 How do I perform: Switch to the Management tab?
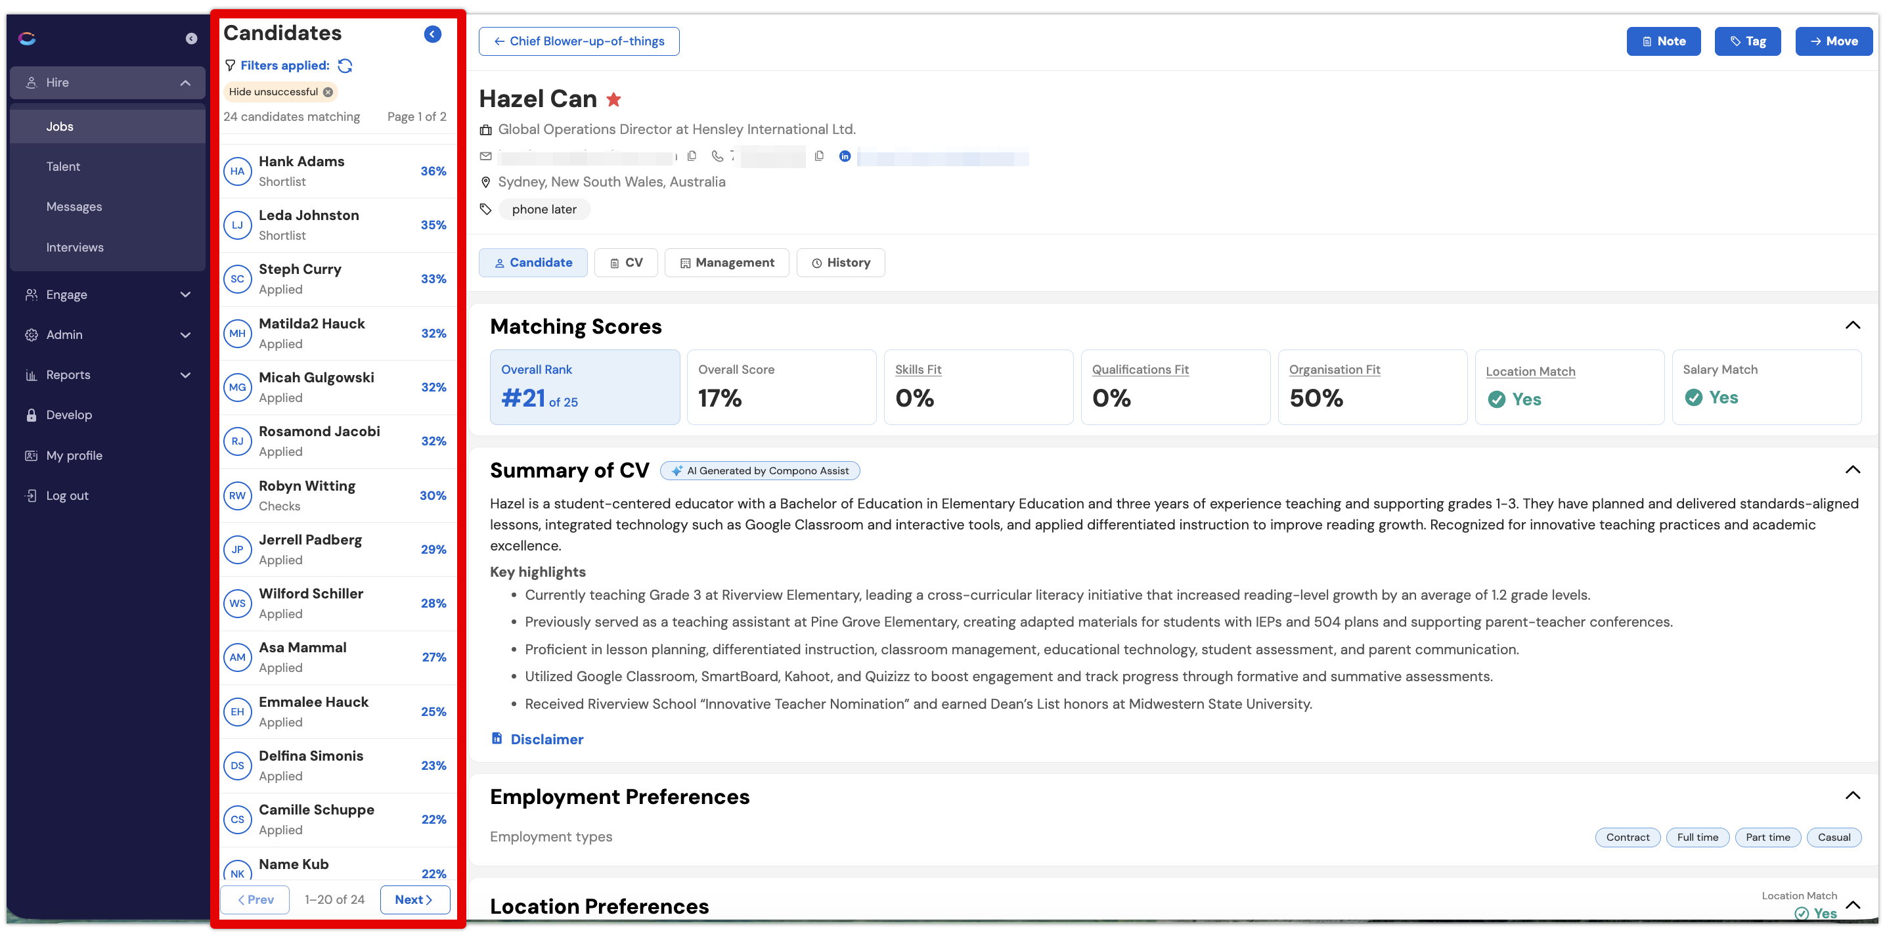click(726, 263)
